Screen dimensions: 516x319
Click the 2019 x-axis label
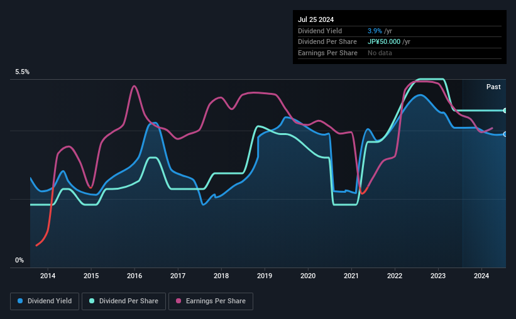[x=265, y=276]
